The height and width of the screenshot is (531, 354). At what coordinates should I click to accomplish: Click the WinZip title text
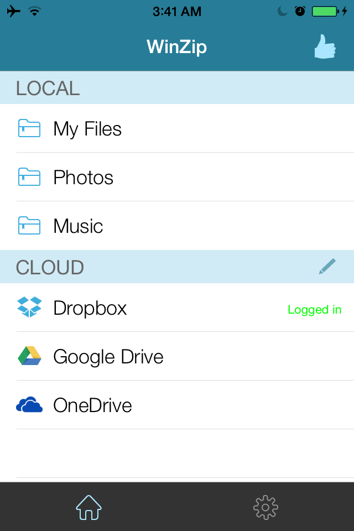pyautogui.click(x=176, y=46)
